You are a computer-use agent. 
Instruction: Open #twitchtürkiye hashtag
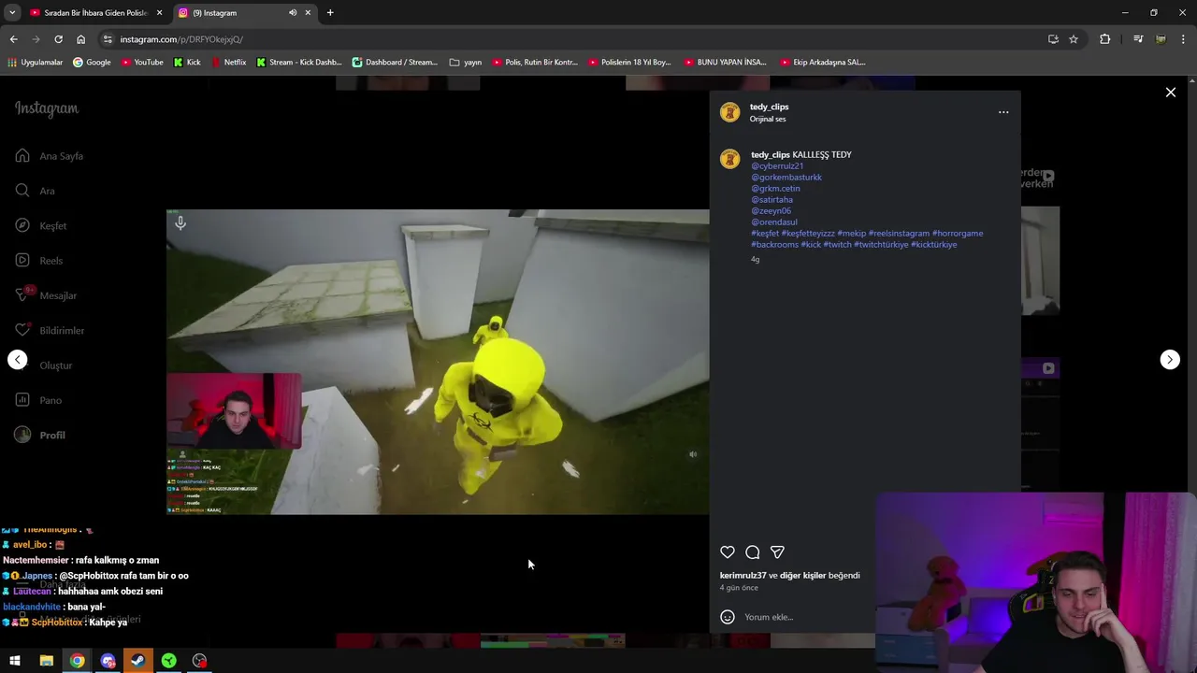(881, 245)
